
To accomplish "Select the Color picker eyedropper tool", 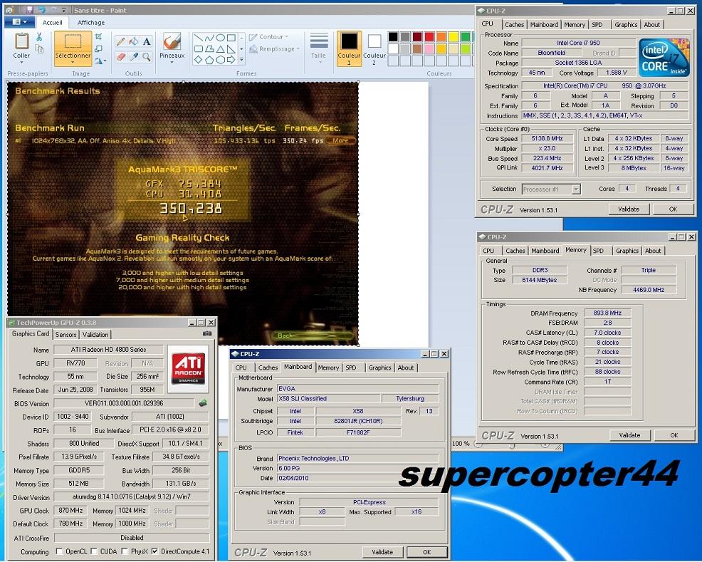I will [x=133, y=57].
